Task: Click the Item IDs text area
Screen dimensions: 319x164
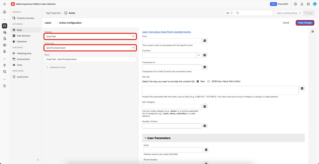Action: coord(220,90)
